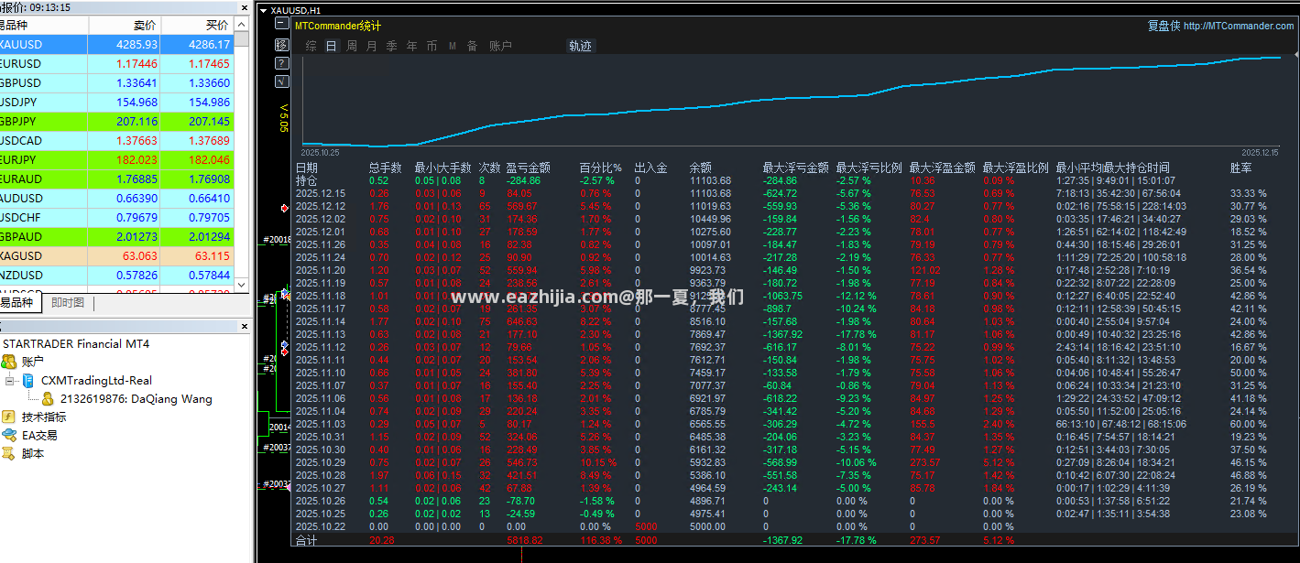Select the XAGUSD symbol row
Screen dimensions: 1300x563
[117, 255]
